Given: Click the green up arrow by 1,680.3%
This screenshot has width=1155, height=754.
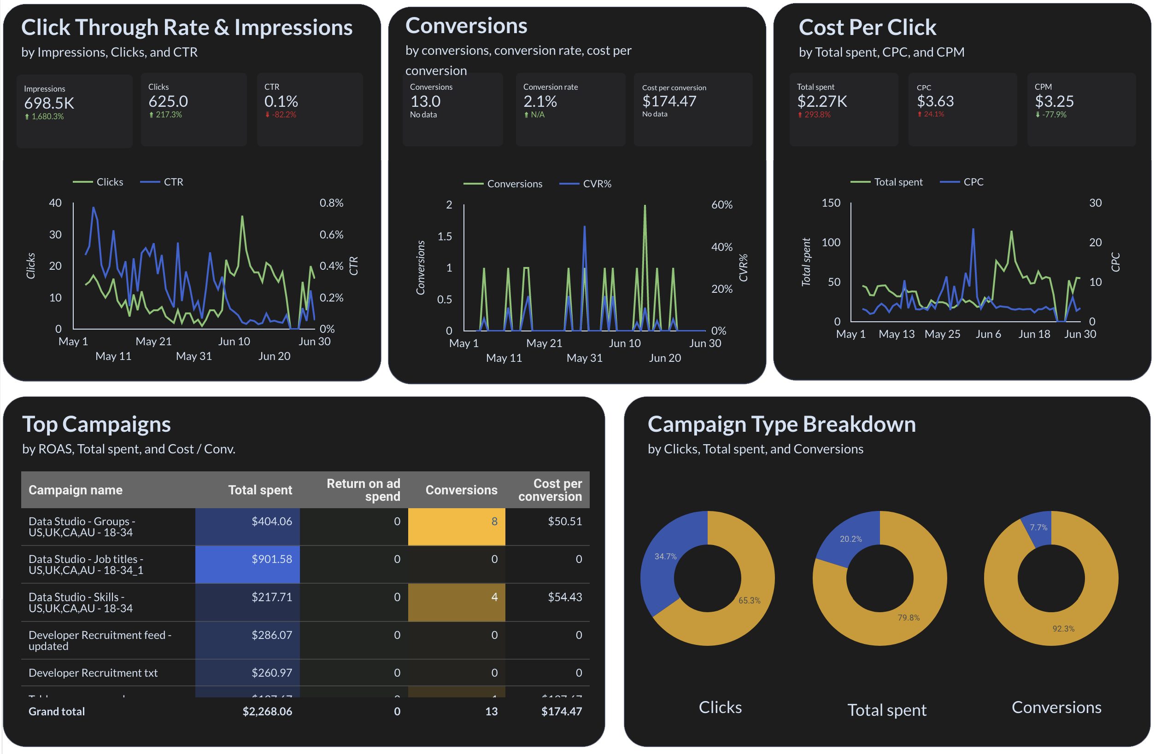Looking at the screenshot, I should 27,117.
